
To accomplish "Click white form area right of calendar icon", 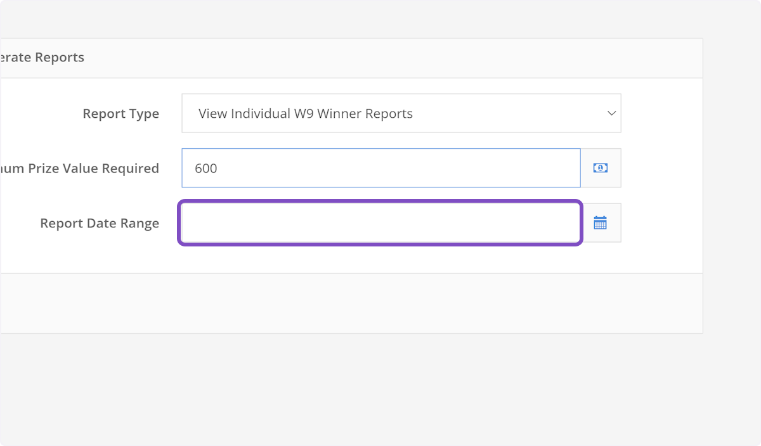I will pos(661,223).
